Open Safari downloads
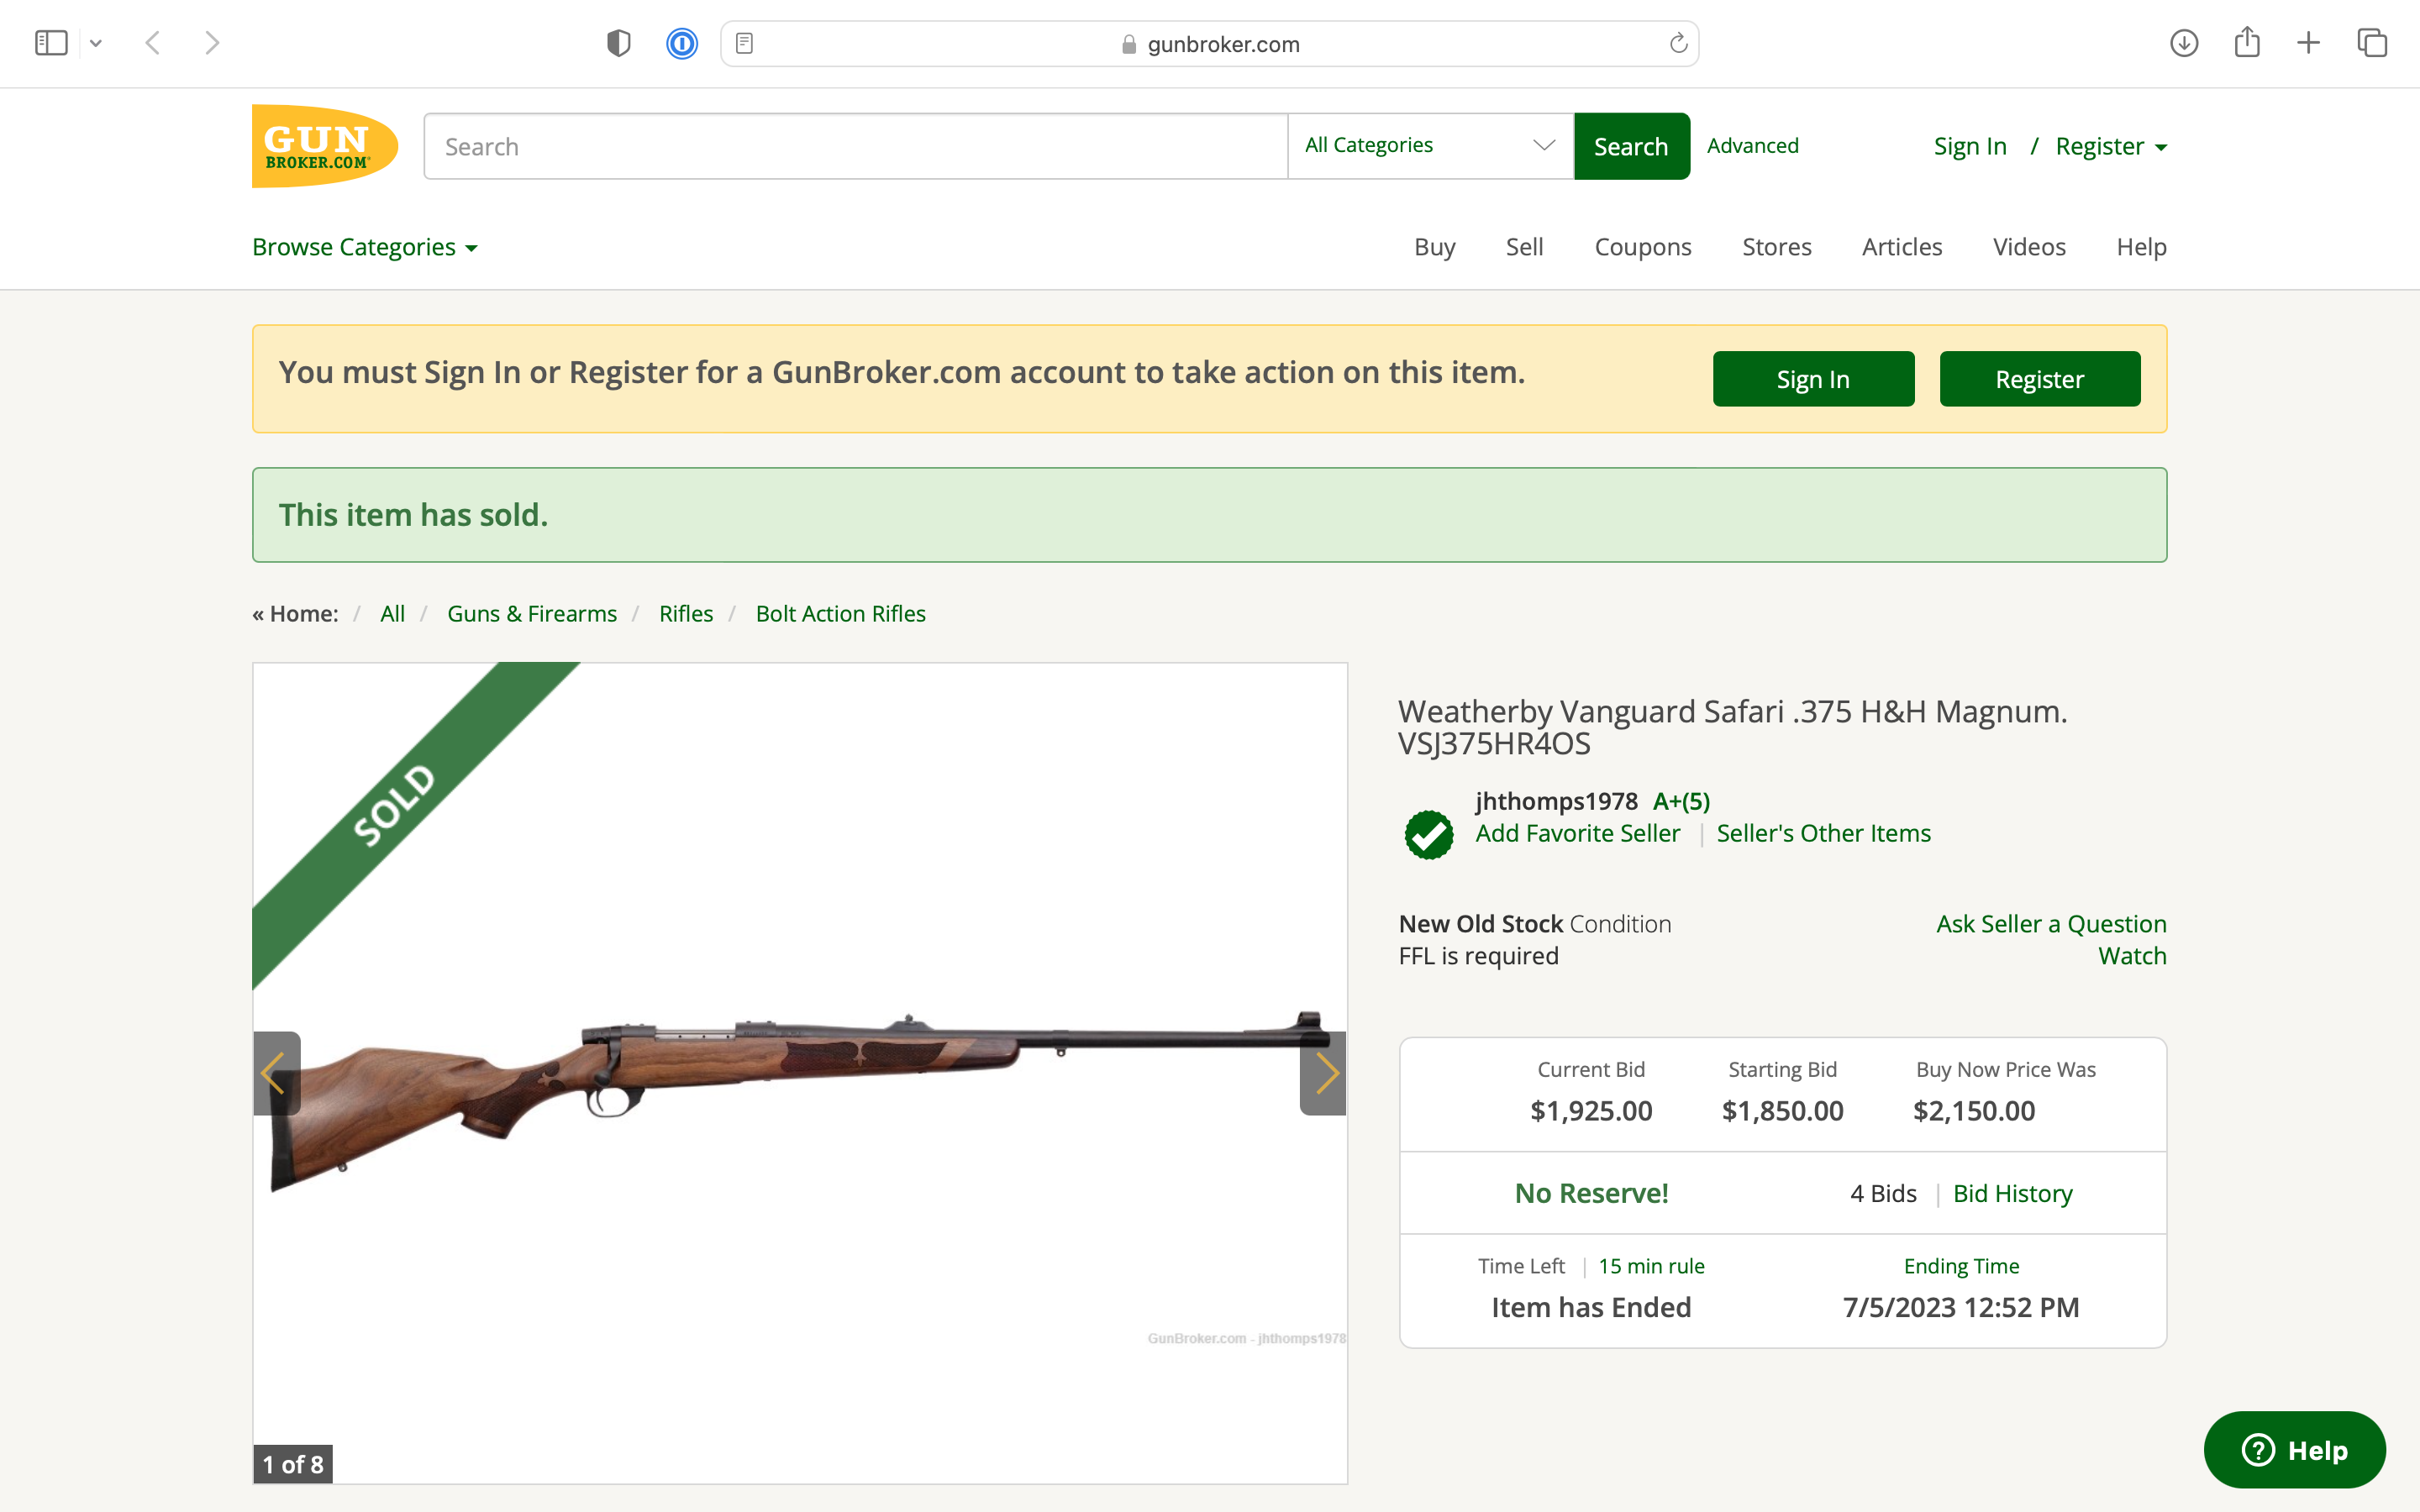 tap(2183, 43)
